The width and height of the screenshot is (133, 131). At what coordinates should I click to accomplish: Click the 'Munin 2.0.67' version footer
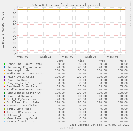click(x=66, y=128)
